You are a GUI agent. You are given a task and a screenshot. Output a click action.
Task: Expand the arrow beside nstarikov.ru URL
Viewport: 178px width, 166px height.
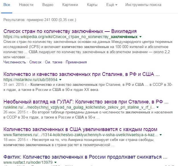pos(60,80)
